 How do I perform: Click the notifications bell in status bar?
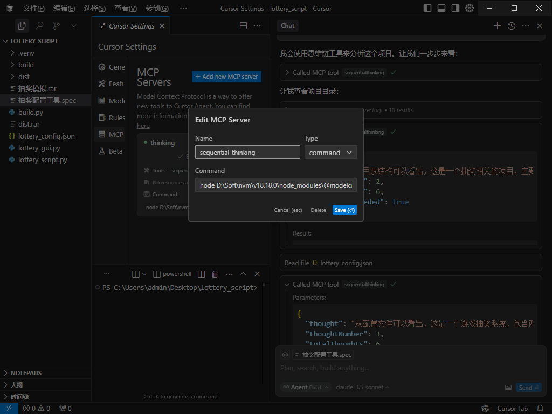(540, 408)
